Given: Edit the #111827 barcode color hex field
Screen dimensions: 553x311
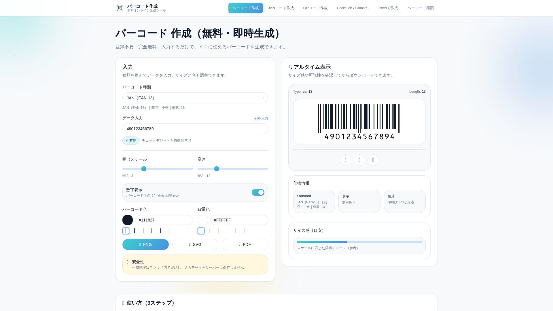Looking at the screenshot, I should coord(164,220).
